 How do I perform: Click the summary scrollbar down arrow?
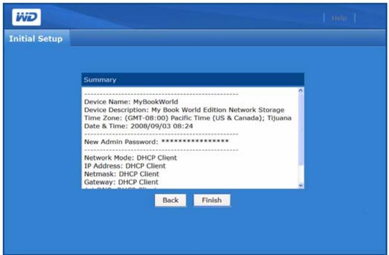(300, 185)
